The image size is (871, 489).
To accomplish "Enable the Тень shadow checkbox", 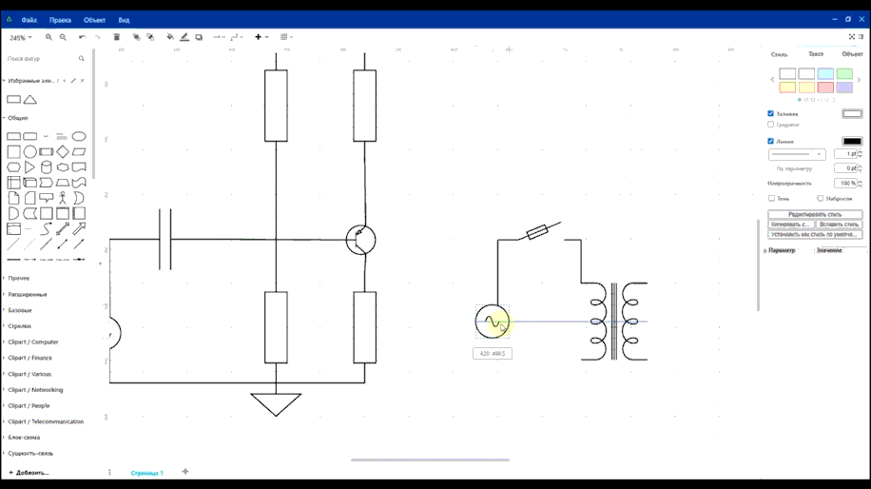I will (771, 199).
